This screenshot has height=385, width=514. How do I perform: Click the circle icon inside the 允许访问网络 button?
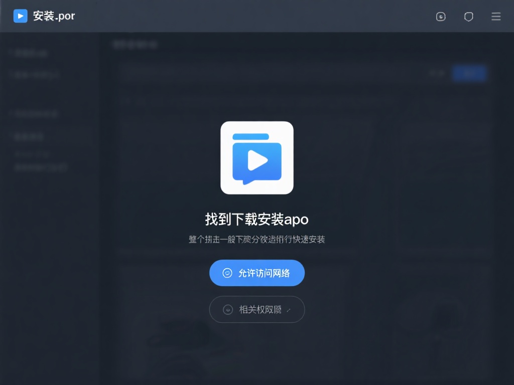point(227,273)
